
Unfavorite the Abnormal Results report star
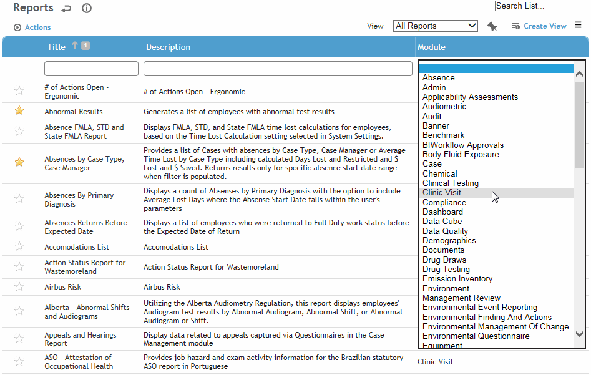tap(19, 110)
